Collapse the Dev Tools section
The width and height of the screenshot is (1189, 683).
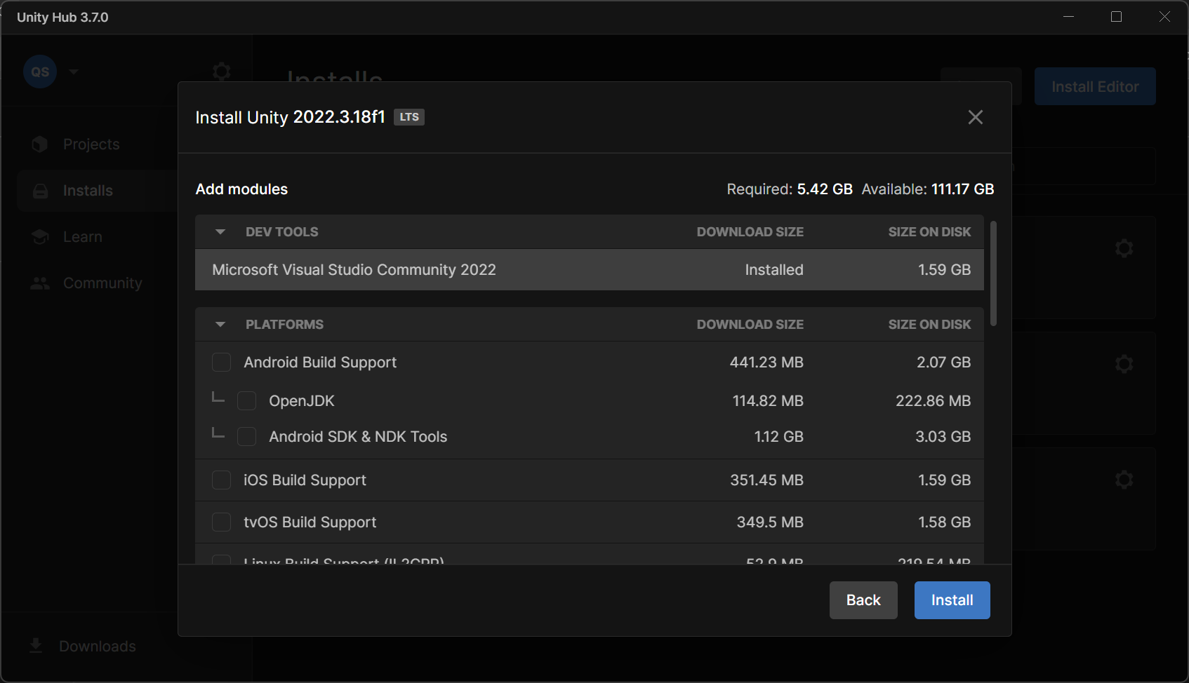(x=220, y=232)
